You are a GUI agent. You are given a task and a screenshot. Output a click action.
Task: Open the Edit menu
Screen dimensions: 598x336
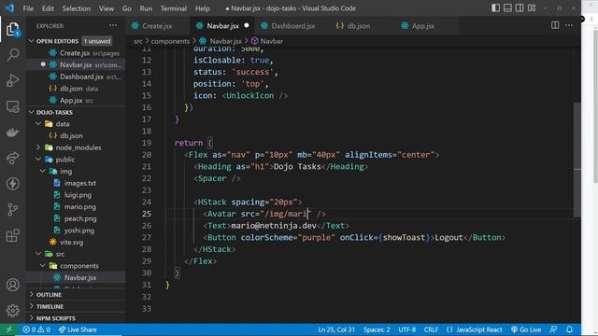pos(48,8)
